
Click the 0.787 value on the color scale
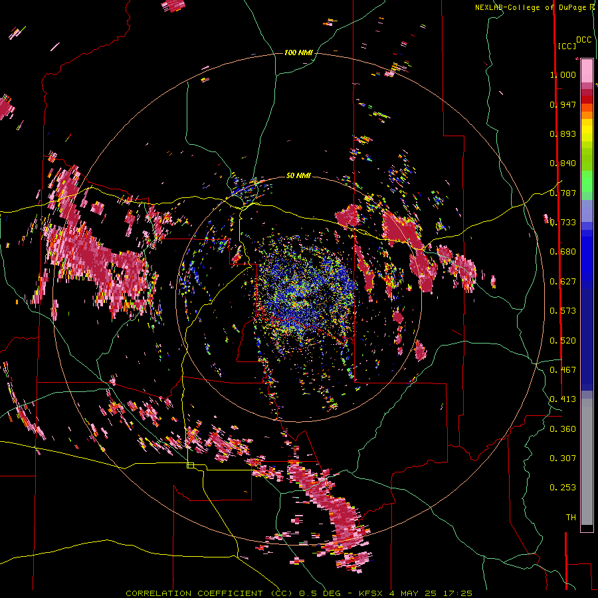[x=563, y=193]
